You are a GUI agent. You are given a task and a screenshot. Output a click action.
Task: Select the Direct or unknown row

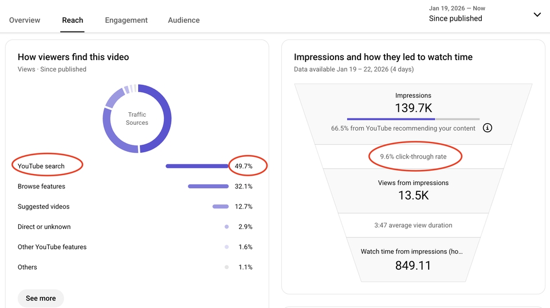click(44, 227)
